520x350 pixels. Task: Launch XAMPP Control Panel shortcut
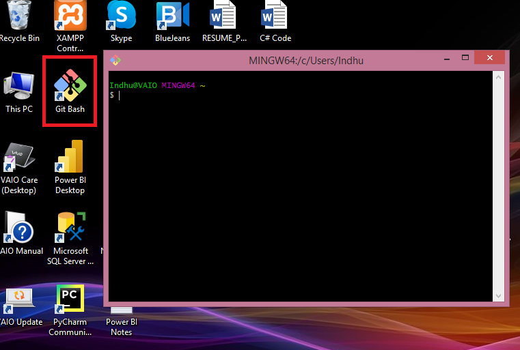tap(70, 27)
